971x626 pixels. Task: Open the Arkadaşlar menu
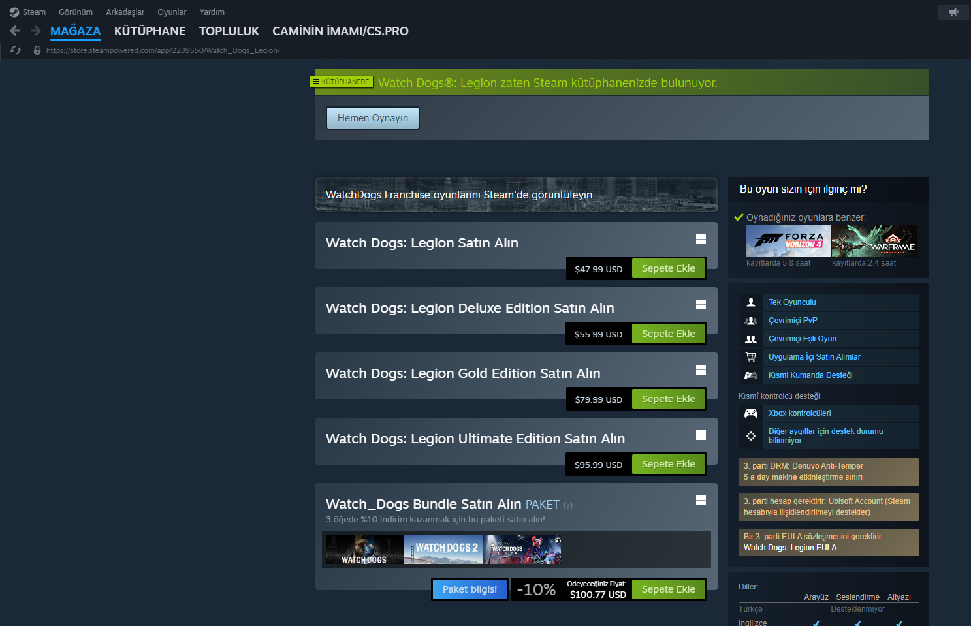125,12
